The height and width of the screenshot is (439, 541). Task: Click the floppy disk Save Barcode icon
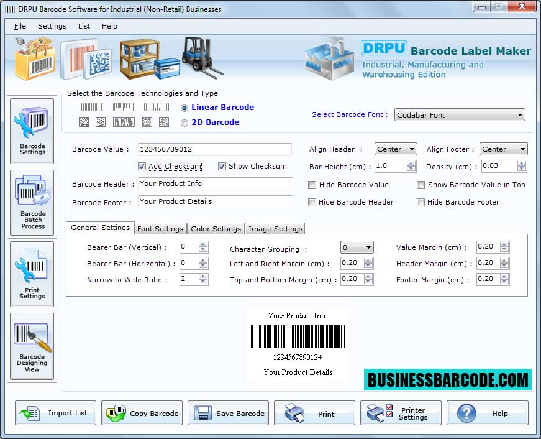click(x=203, y=413)
